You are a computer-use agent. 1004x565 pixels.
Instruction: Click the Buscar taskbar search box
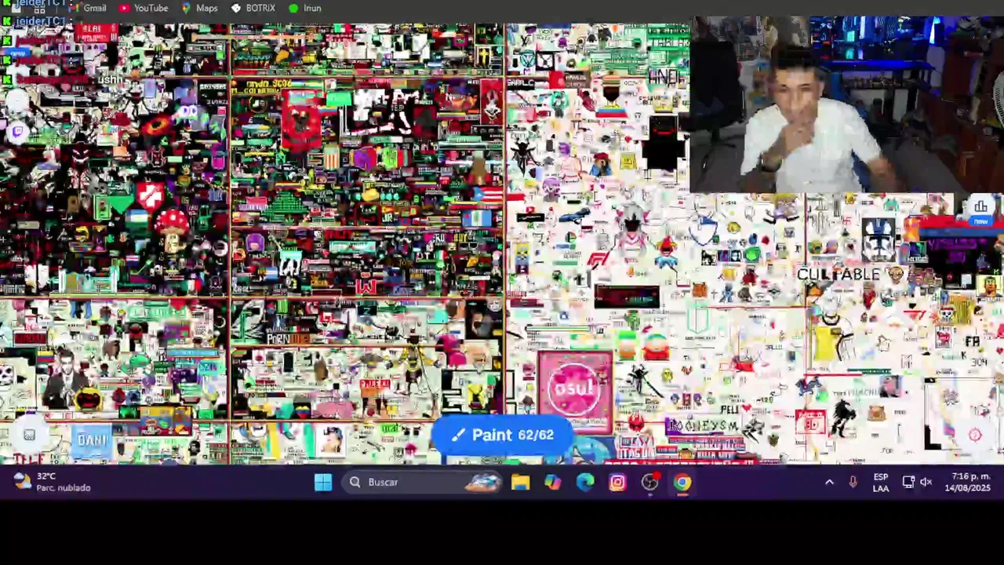[421, 482]
